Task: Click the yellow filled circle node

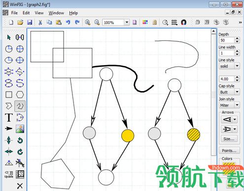Action: click(128, 135)
